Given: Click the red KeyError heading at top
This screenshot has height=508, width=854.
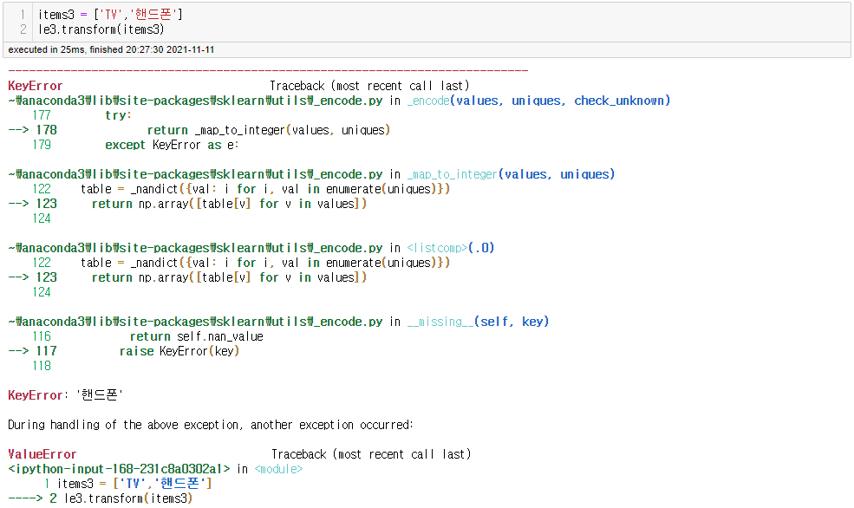Looking at the screenshot, I should click(36, 86).
